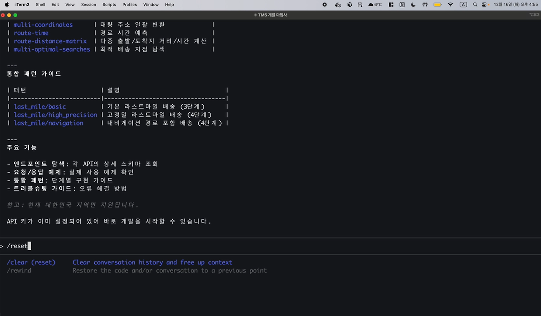Click the '최적 배송 지점 탐색' description
The width and height of the screenshot is (541, 316).
pos(132,49)
